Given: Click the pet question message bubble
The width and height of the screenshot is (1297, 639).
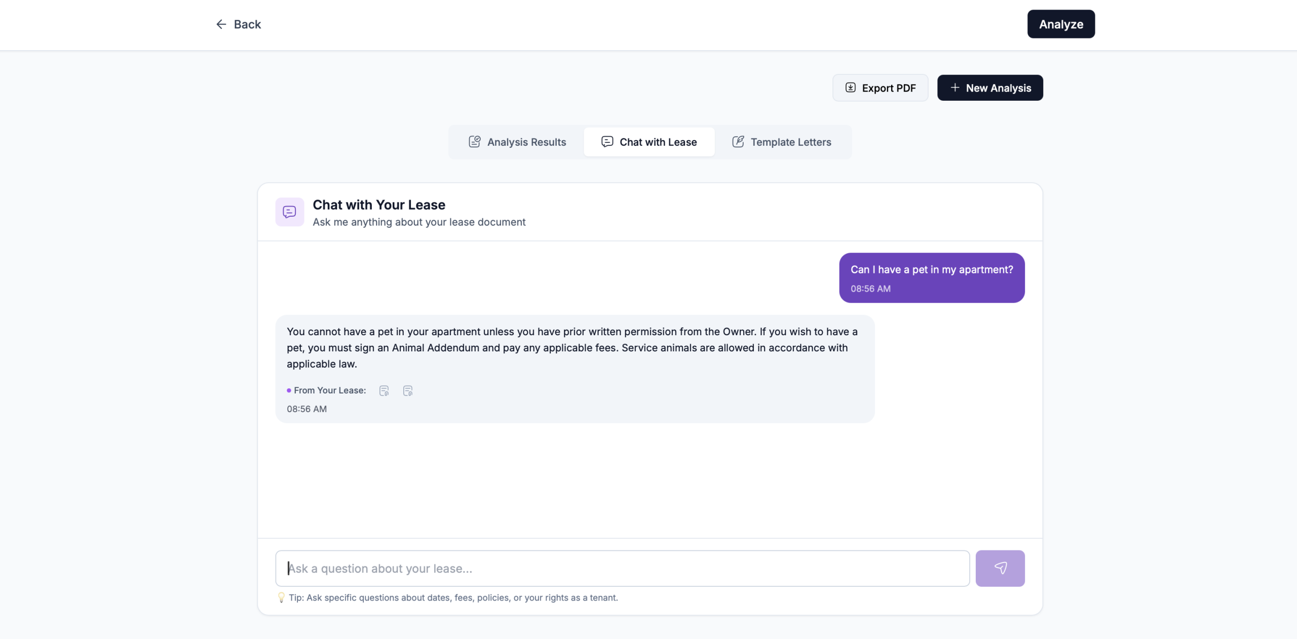Looking at the screenshot, I should pos(931,277).
